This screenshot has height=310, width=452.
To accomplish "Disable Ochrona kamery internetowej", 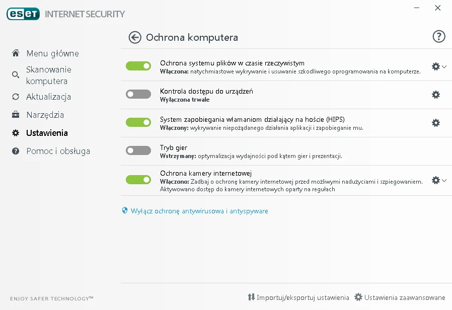I will pos(138,179).
